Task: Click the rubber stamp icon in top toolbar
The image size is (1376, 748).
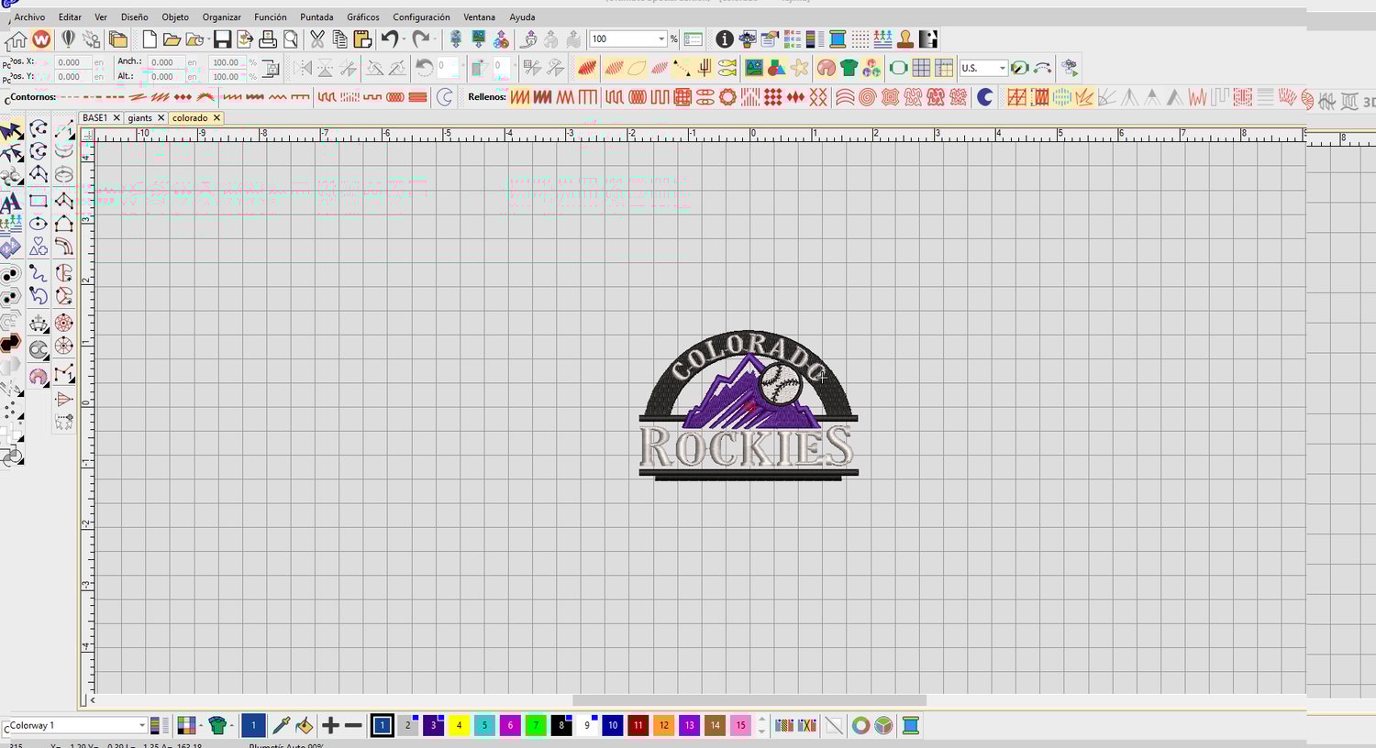Action: coord(905,39)
